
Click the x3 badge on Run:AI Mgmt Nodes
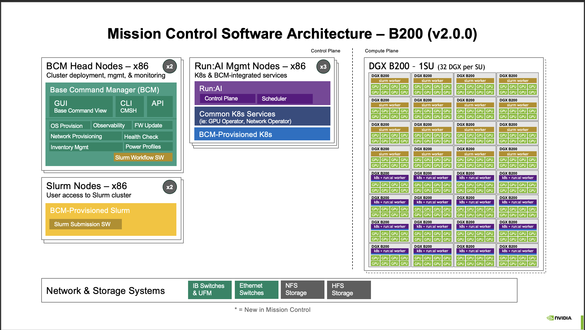click(323, 67)
